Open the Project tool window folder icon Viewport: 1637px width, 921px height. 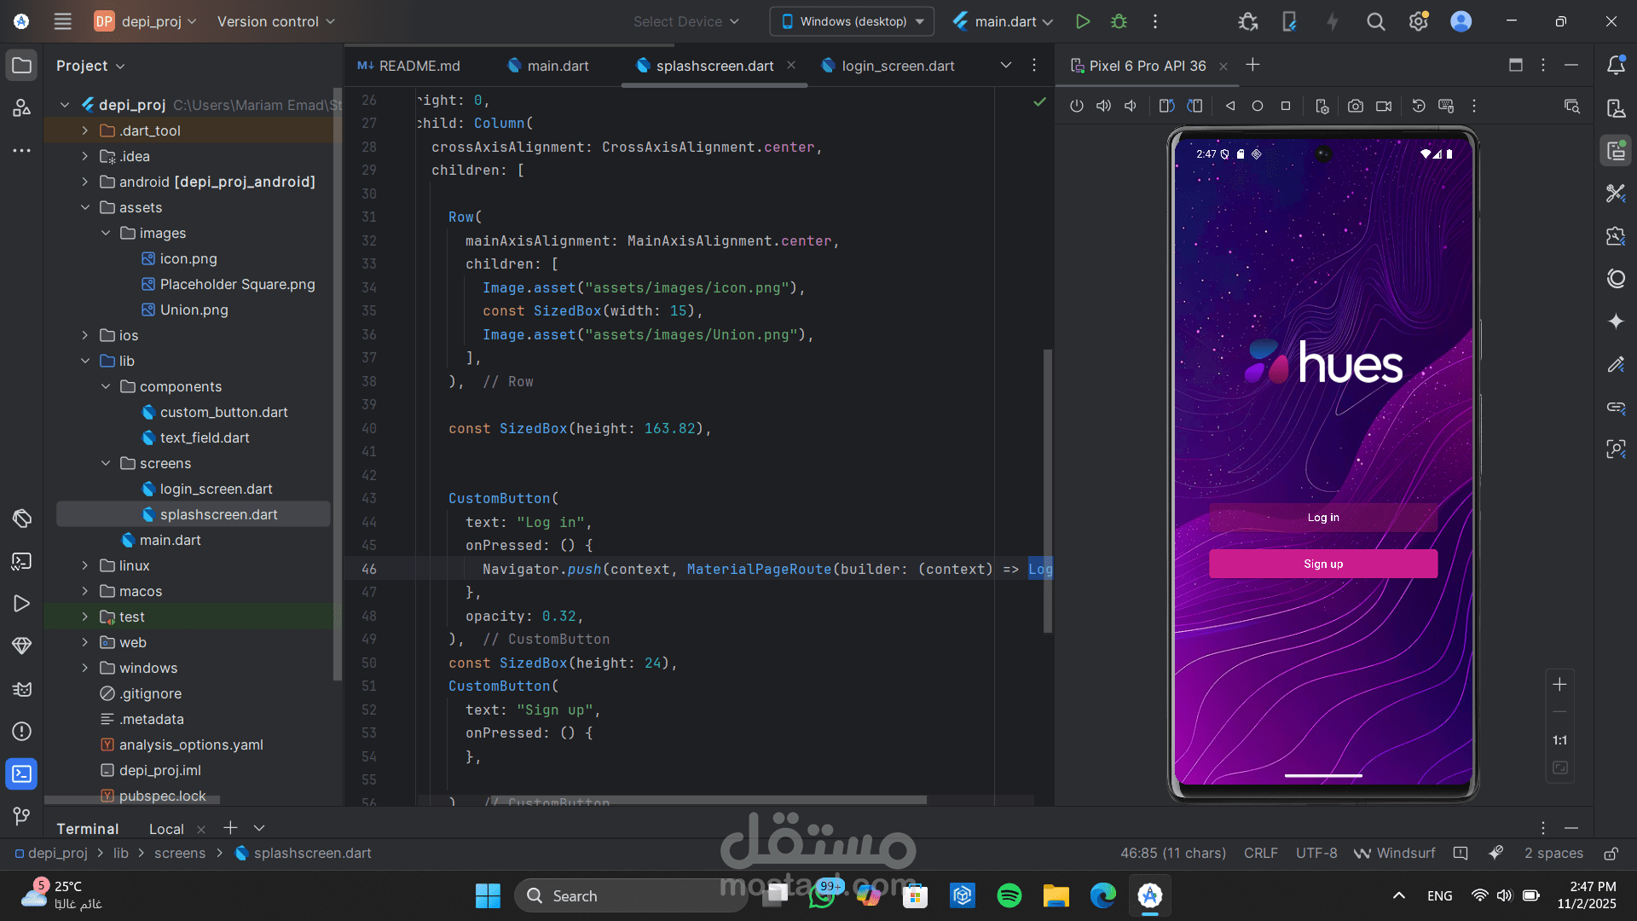(x=22, y=66)
